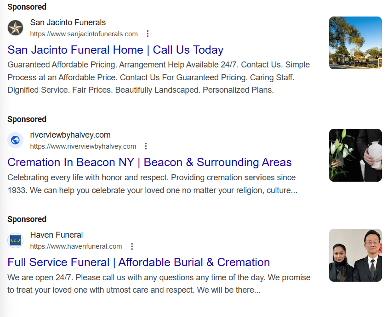Open the three-dot menu on the San Jacinto ad
This screenshot has height=317, width=387.
click(x=148, y=33)
